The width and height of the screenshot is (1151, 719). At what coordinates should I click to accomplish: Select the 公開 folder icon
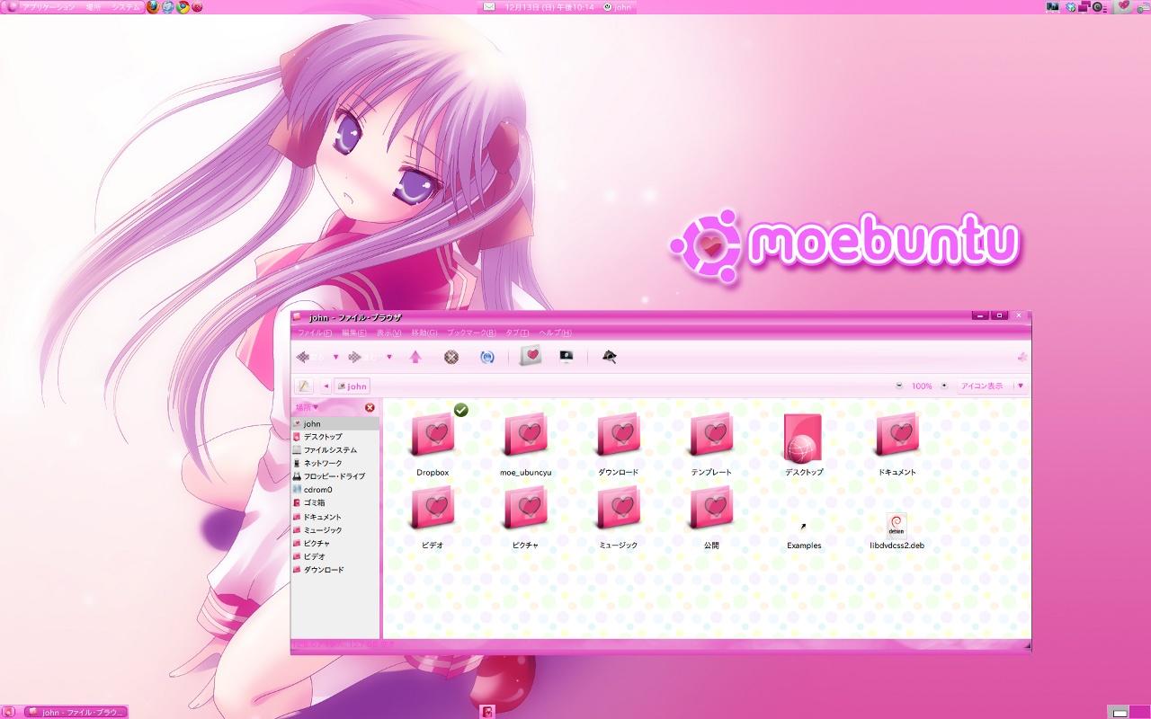pos(711,508)
